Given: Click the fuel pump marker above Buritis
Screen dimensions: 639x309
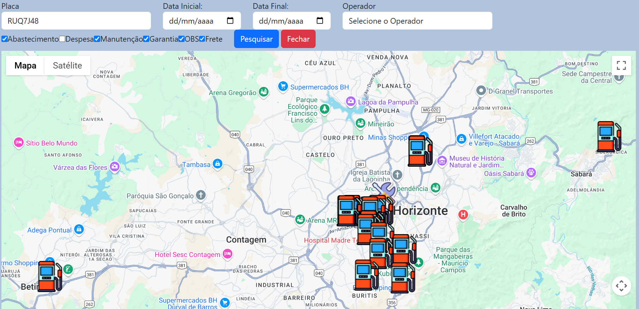Looking at the screenshot, I should [366, 275].
